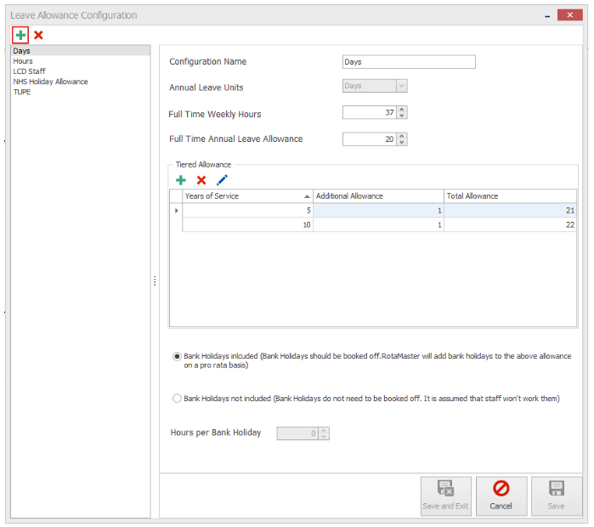
Task: Open the Annual Leave Units dropdown
Action: pos(401,86)
